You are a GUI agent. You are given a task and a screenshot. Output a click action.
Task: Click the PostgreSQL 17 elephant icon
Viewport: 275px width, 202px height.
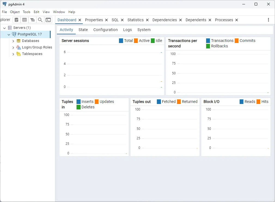(x=14, y=34)
